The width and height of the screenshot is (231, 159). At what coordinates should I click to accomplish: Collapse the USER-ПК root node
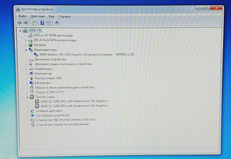[x=20, y=31]
